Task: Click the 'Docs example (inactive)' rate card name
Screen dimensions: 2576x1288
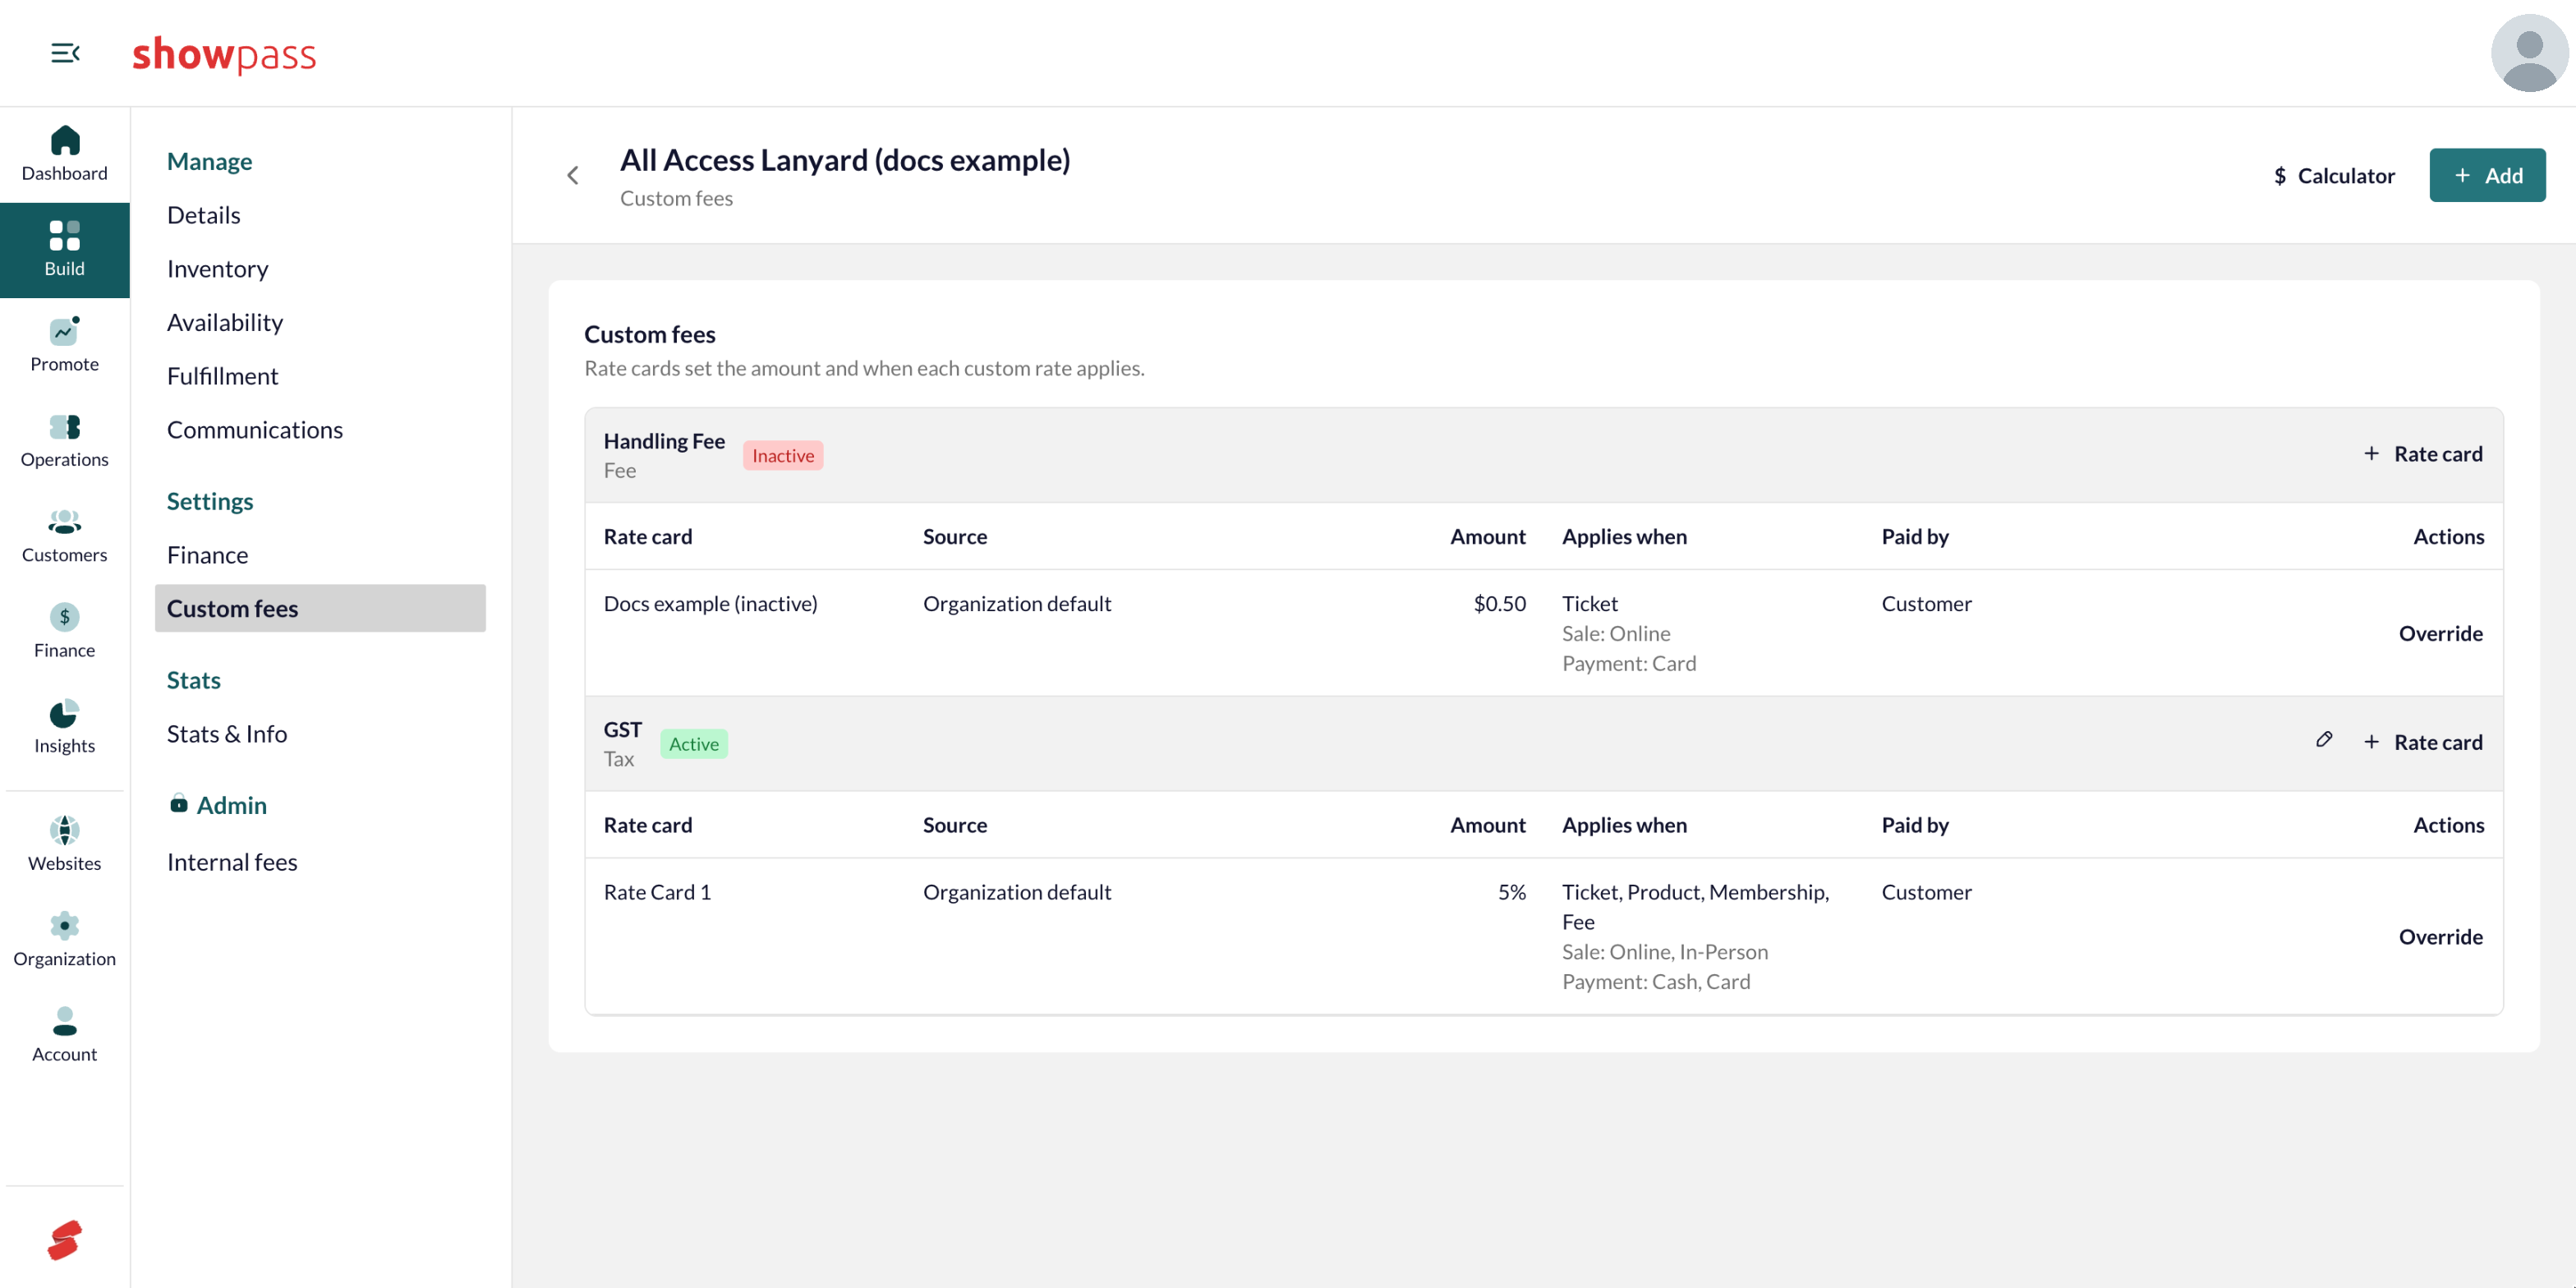Action: (710, 604)
